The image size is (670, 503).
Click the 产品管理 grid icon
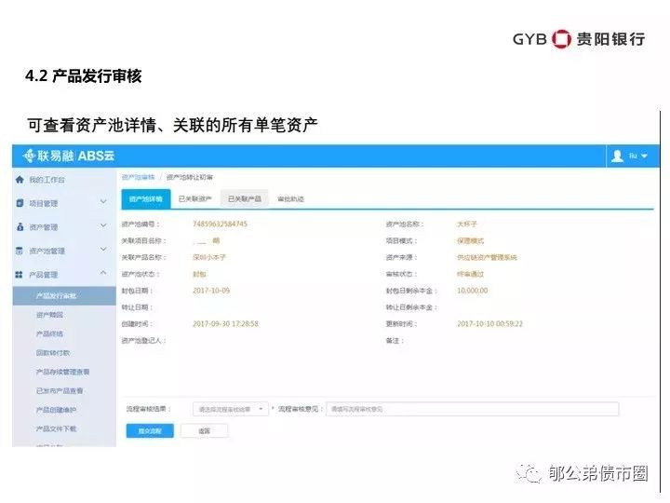click(20, 275)
